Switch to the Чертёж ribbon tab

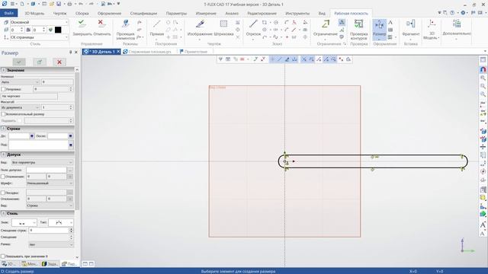(59, 14)
